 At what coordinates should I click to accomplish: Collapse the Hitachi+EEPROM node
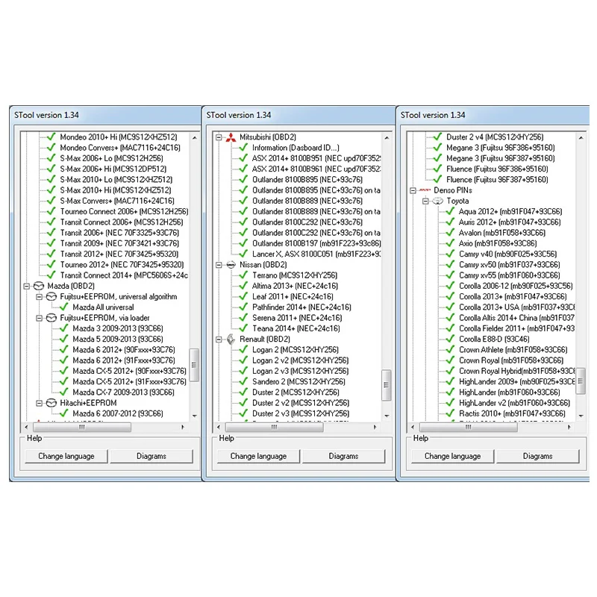(40, 403)
